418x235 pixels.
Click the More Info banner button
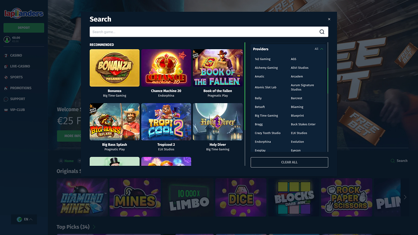pyautogui.click(x=69, y=136)
